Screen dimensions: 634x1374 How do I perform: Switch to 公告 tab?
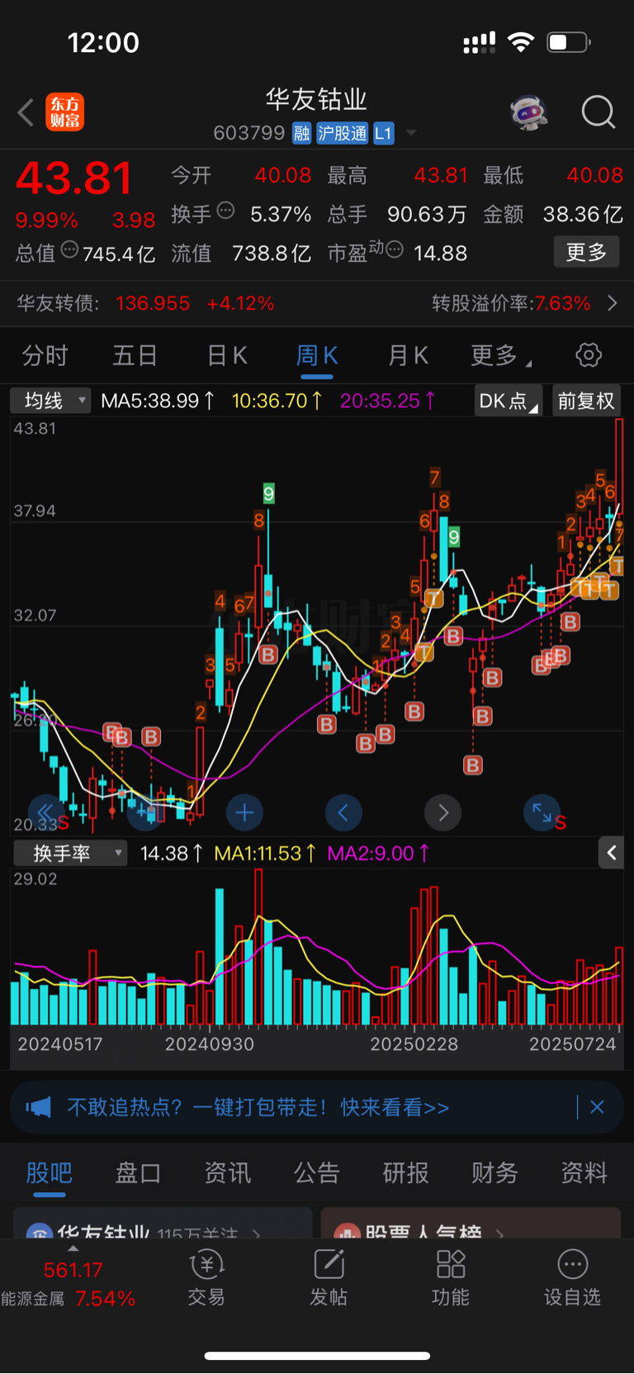[317, 1172]
